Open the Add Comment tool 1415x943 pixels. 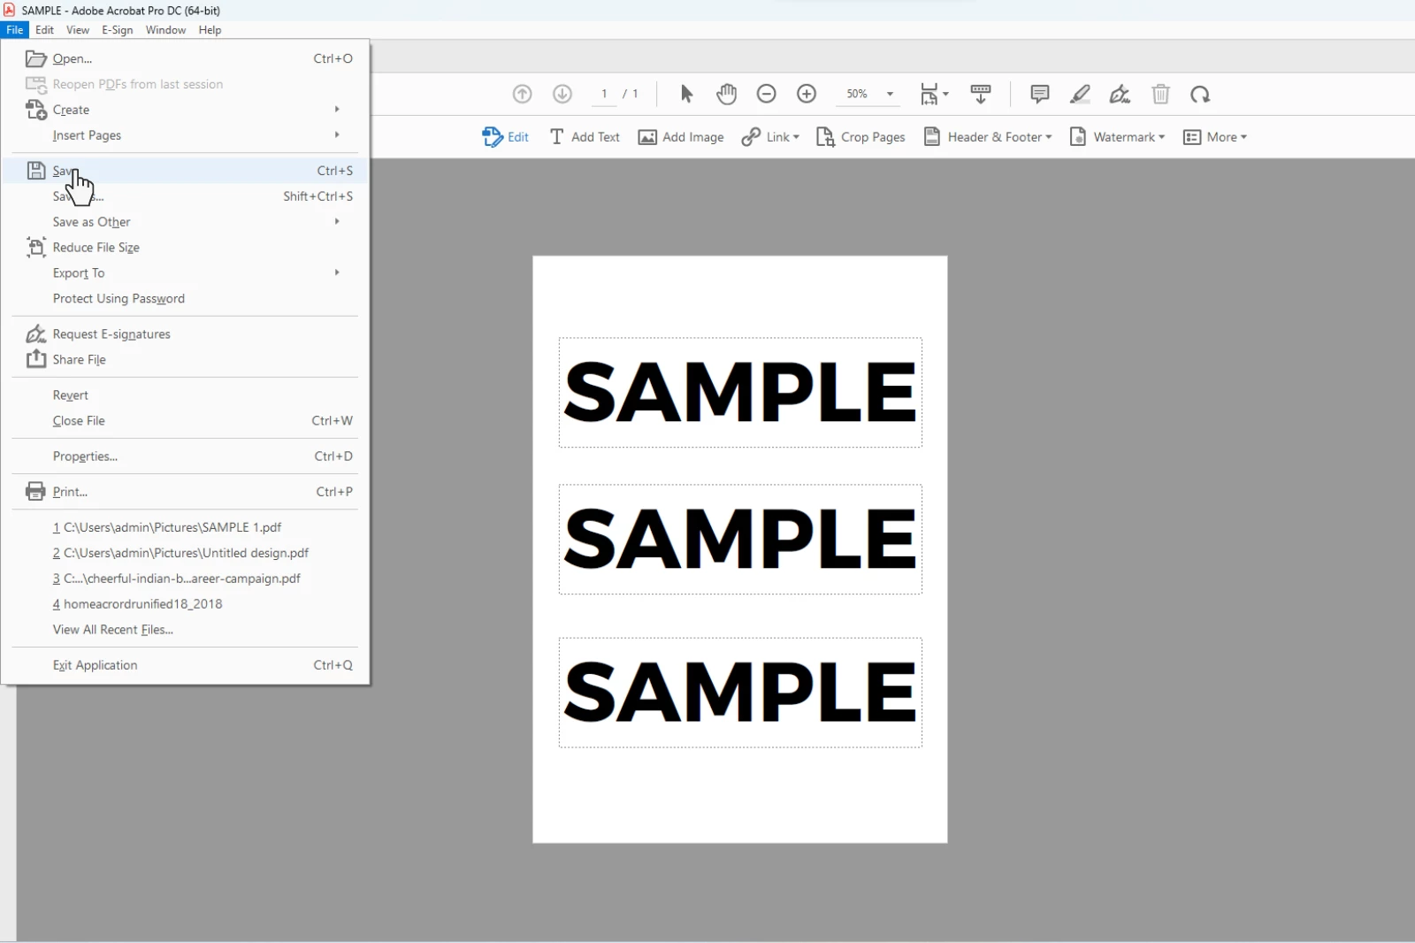1038,94
